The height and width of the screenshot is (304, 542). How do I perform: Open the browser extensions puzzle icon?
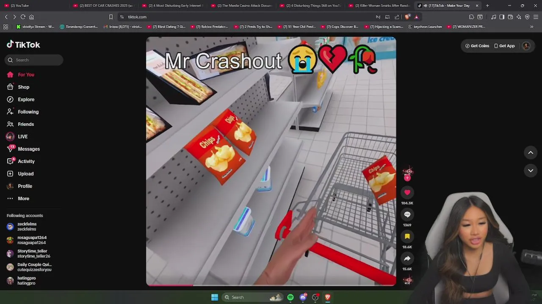(x=471, y=17)
